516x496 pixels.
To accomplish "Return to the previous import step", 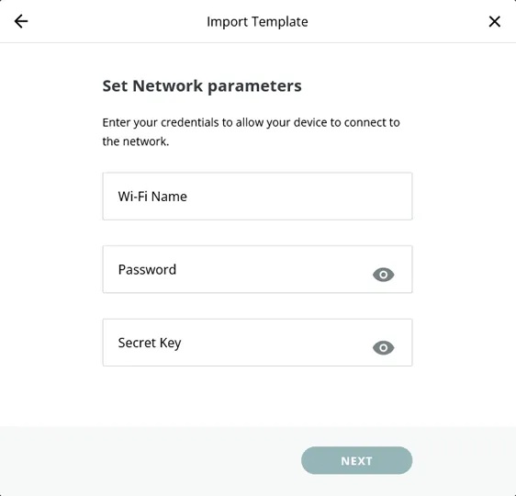I will [21, 21].
